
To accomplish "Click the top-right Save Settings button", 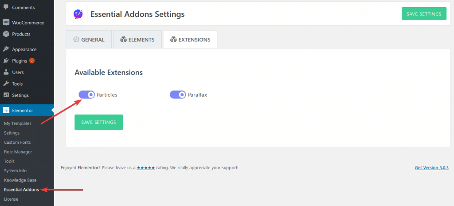I will click(424, 14).
